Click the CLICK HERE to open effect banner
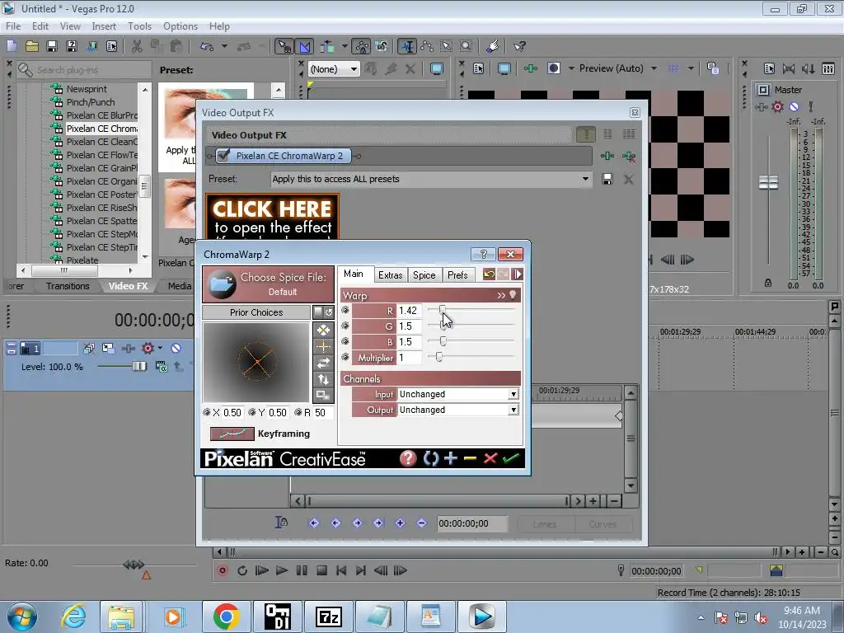 272,217
